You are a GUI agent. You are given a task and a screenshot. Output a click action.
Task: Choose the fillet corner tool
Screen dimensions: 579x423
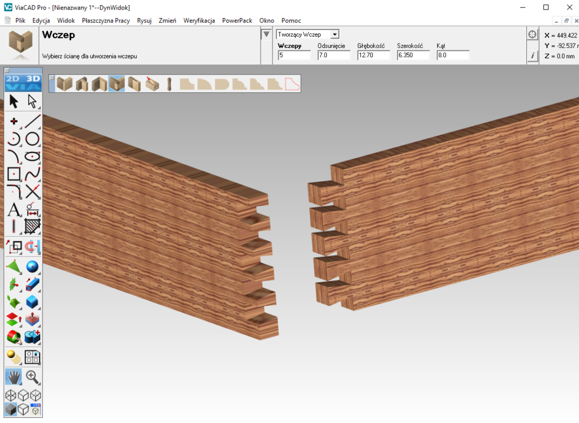14,192
